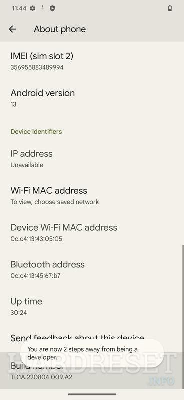The height and width of the screenshot is (400, 184).
Task: Open Android version entry
Action: [x=92, y=98]
